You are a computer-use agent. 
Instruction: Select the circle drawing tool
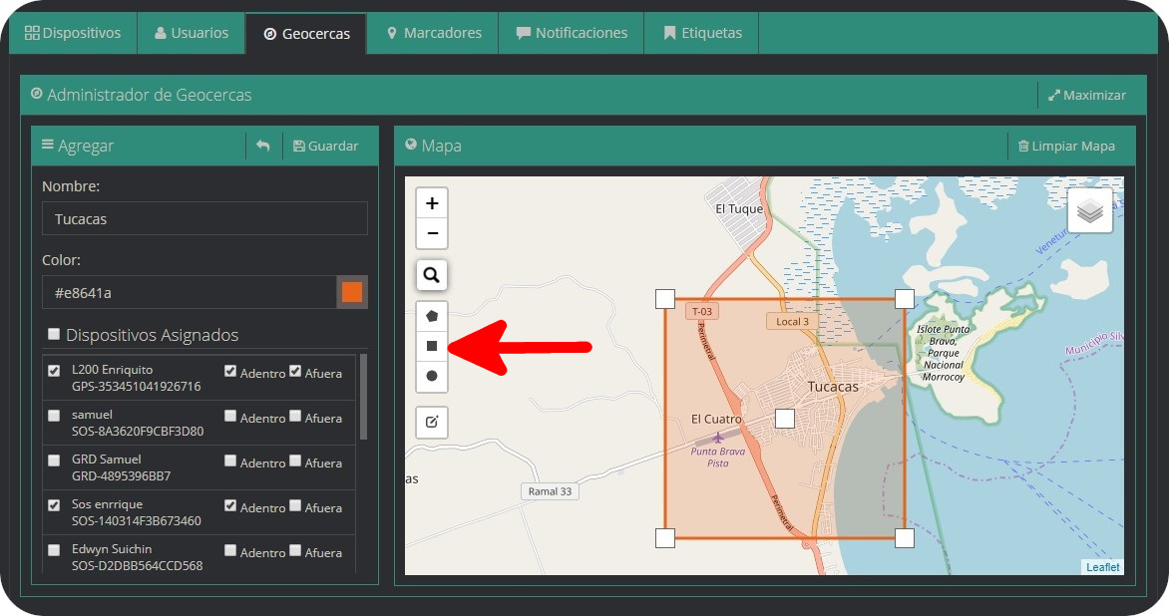(432, 376)
